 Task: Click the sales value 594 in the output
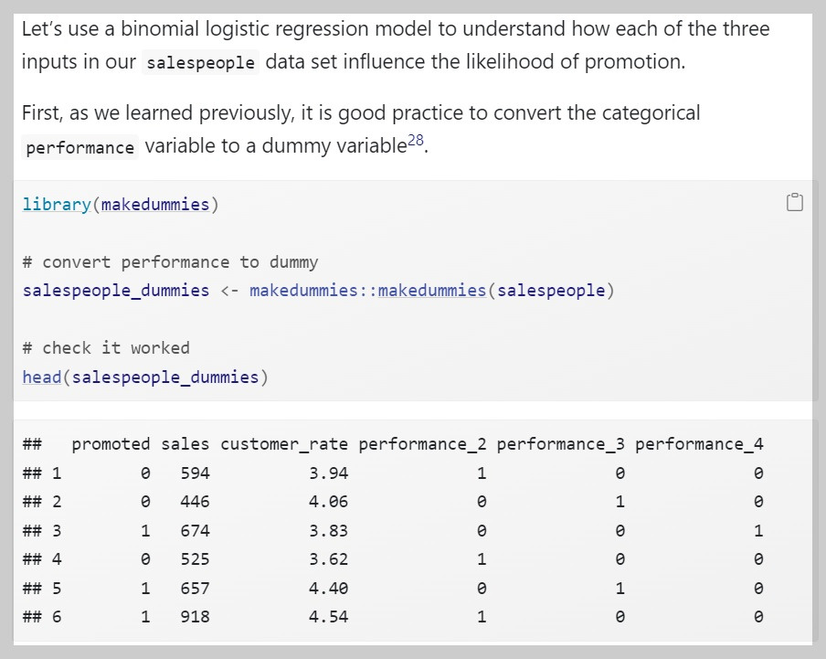pos(195,473)
